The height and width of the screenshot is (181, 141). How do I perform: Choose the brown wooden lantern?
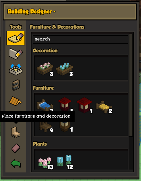[65, 127]
